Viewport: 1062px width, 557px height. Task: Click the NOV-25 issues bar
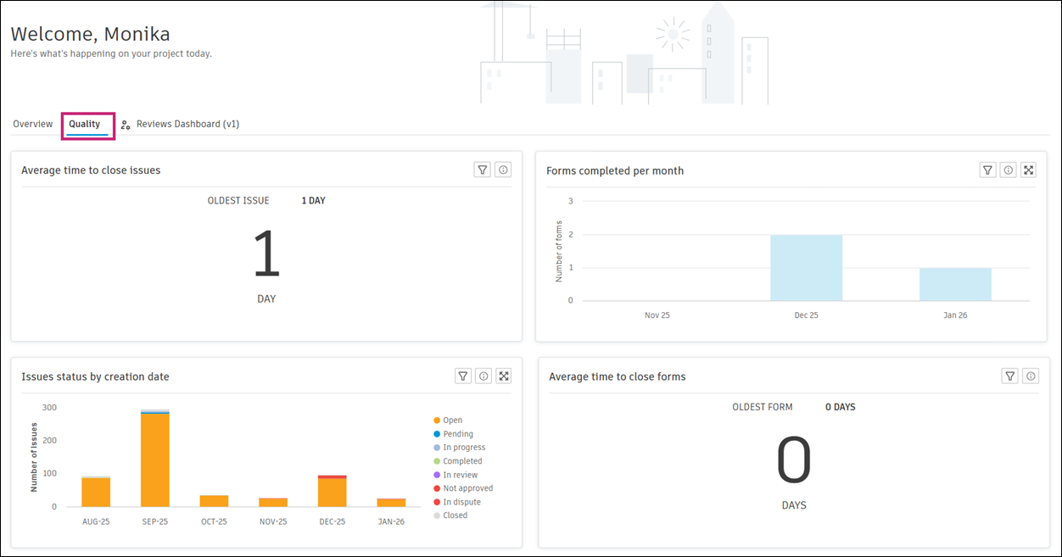(x=273, y=502)
